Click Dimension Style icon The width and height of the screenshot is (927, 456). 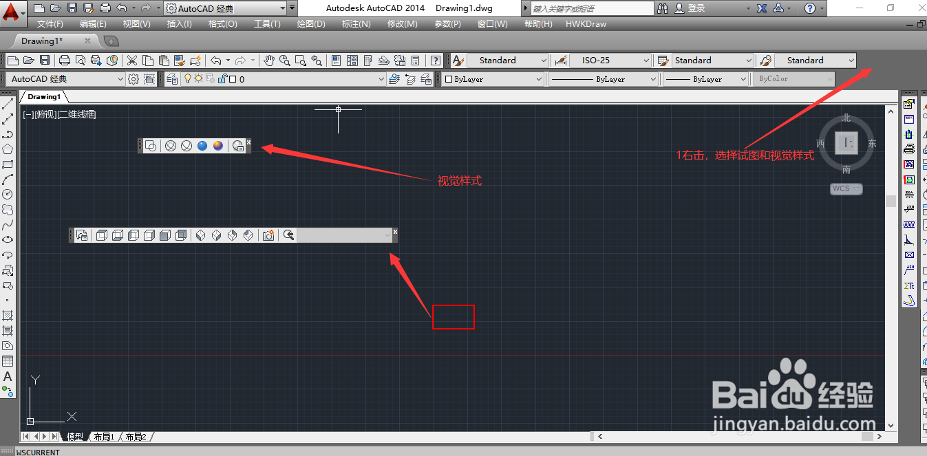[x=561, y=61]
